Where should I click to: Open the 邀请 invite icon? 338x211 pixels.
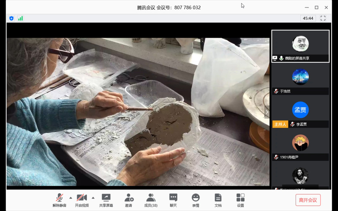[128, 200]
